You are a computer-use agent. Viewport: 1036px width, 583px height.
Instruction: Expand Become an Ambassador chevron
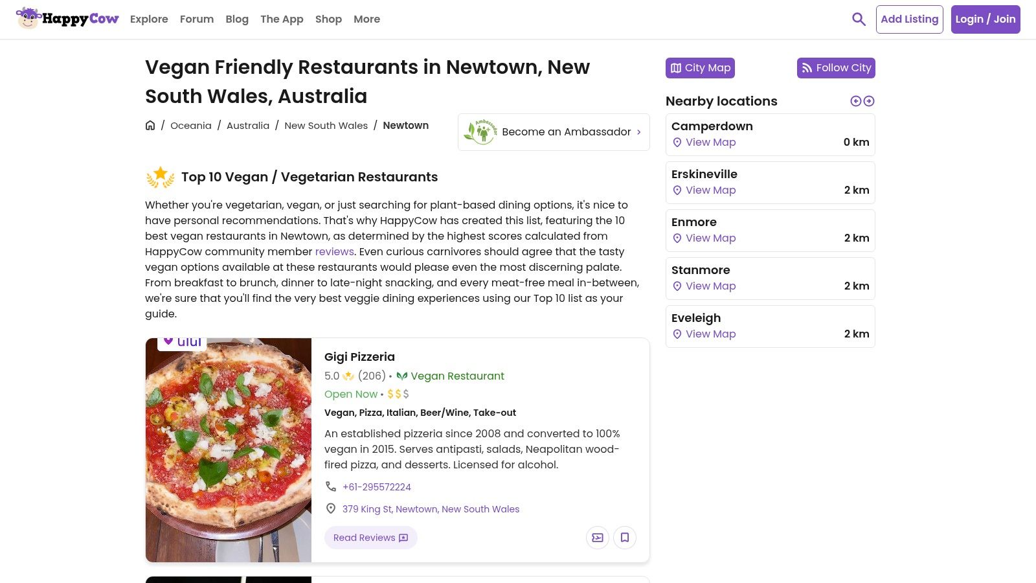639,132
